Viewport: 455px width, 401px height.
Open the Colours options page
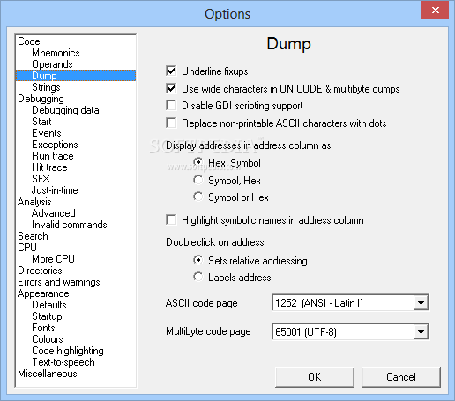48,339
